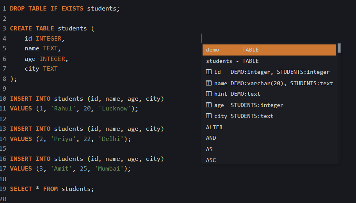
Task: Insert the AS keyword suggestion
Action: tap(269, 149)
